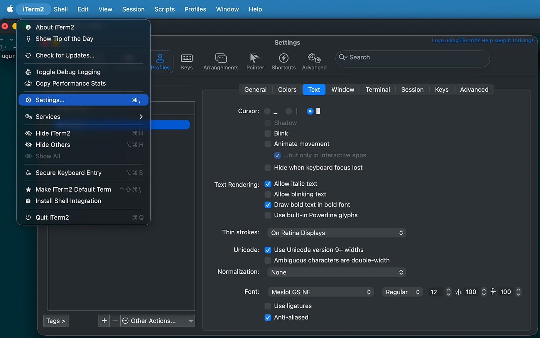Image resolution: width=540 pixels, height=338 pixels.
Task: Click the Hide iTerm2 eye icon
Action: pos(28,133)
